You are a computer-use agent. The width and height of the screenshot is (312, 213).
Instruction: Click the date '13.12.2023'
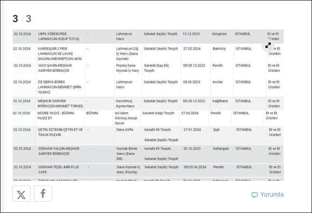191,34
